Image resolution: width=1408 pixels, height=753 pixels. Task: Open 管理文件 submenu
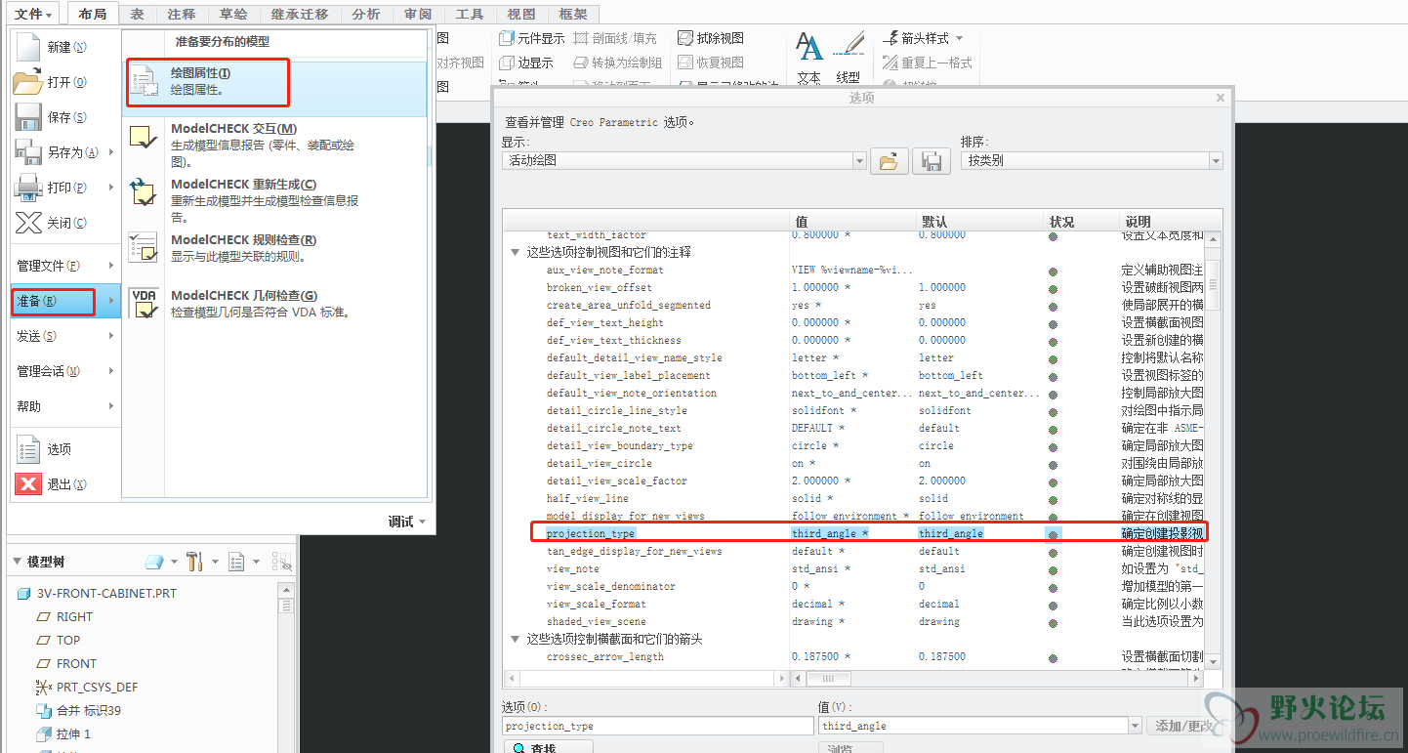(64, 266)
